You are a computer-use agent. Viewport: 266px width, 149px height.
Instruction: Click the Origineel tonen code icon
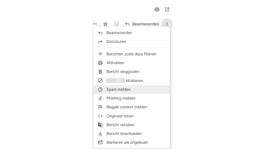click(x=100, y=116)
